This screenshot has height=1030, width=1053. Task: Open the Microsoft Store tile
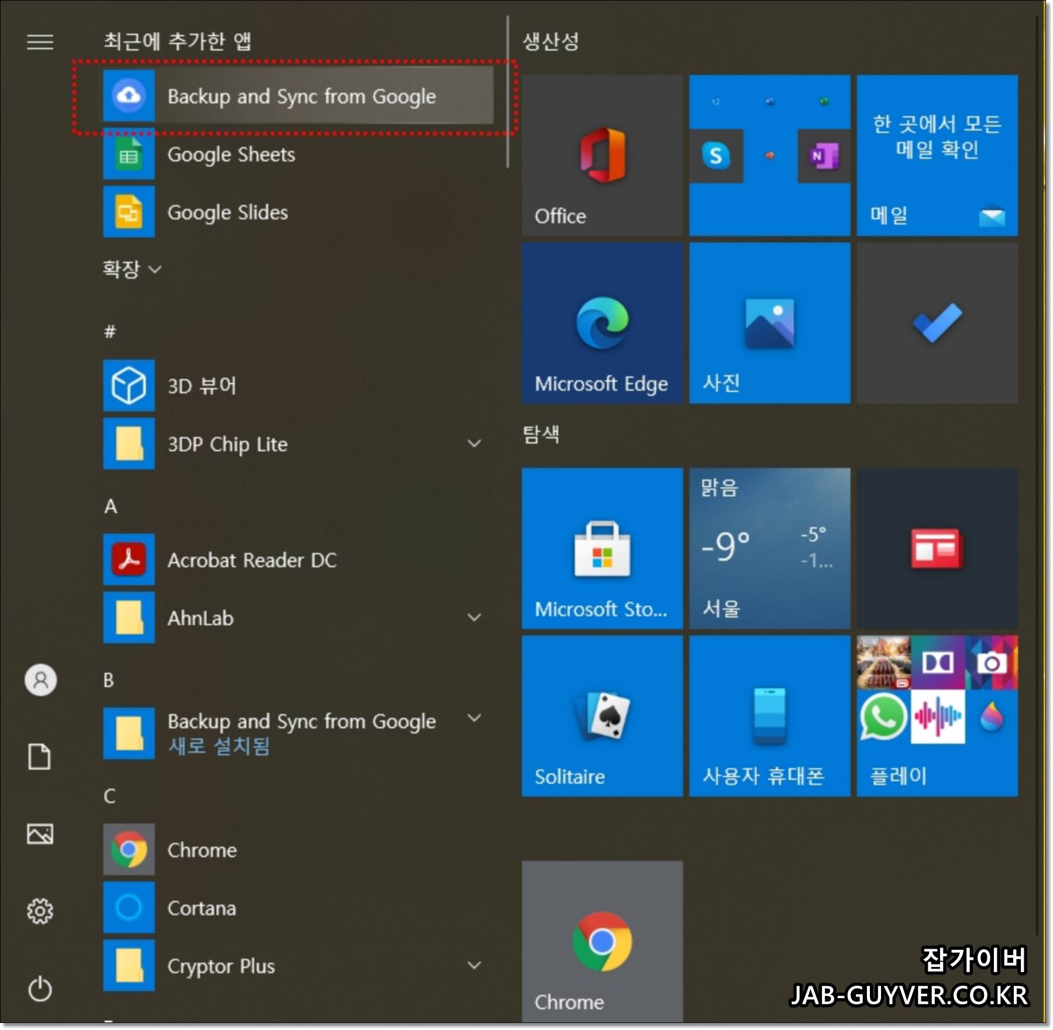click(602, 548)
